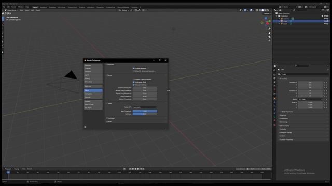
Task: Open Material properties tab icon
Action: coord(274,120)
